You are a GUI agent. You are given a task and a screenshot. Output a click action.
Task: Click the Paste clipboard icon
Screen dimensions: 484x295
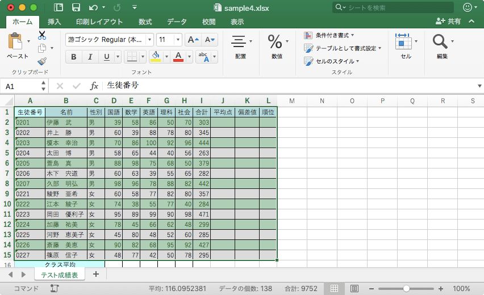(15, 41)
